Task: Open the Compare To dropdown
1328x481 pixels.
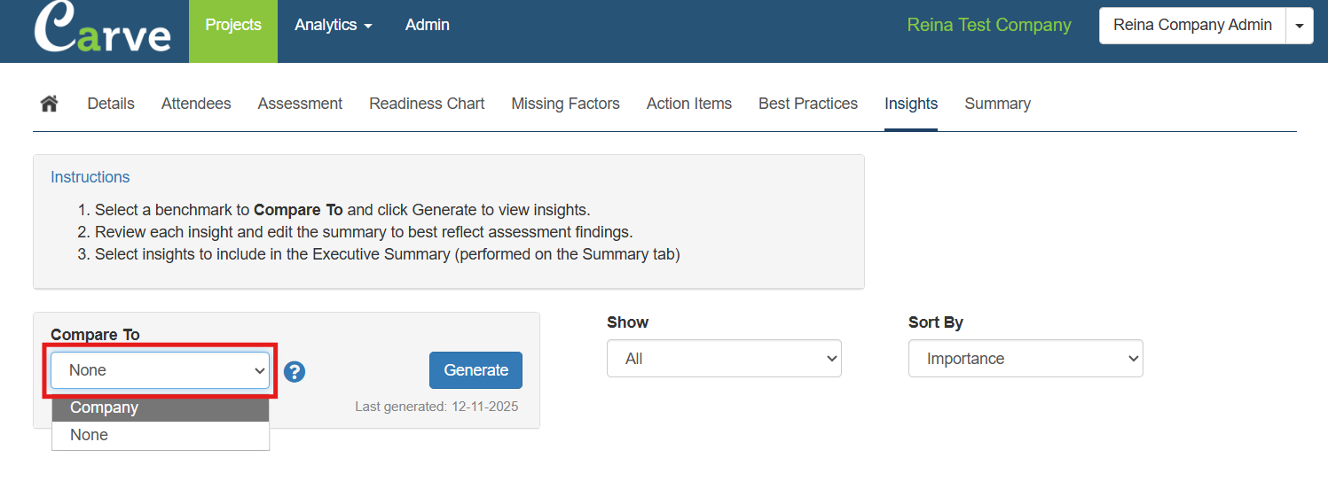Action: point(161,370)
